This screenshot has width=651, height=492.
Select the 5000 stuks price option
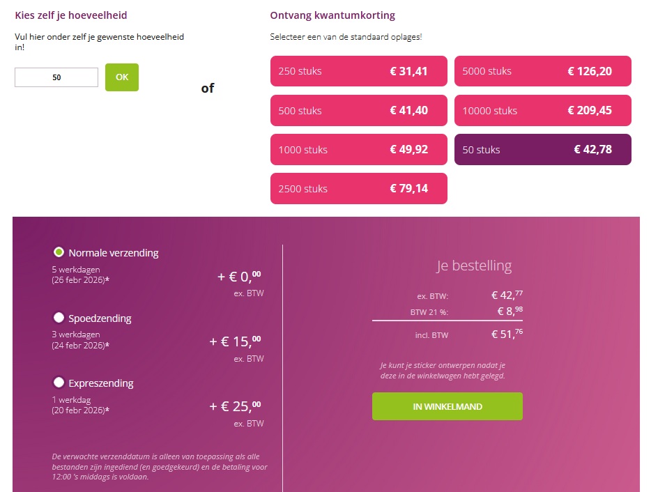[x=542, y=70]
